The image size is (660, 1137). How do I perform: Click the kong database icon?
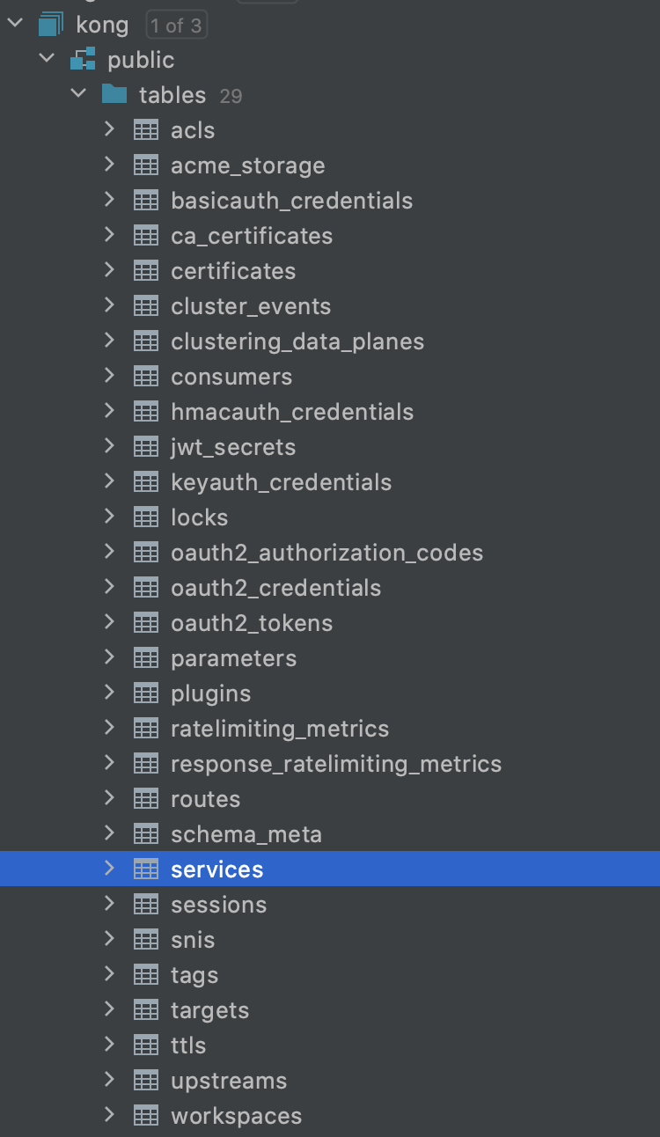[51, 25]
